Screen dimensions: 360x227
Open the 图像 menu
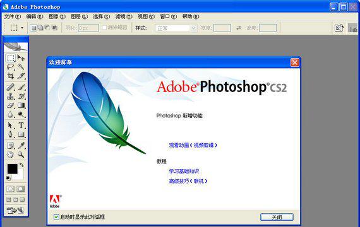tap(57, 16)
